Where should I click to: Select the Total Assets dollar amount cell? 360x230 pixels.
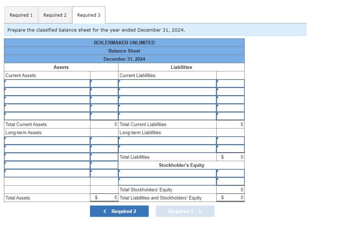tap(104, 198)
